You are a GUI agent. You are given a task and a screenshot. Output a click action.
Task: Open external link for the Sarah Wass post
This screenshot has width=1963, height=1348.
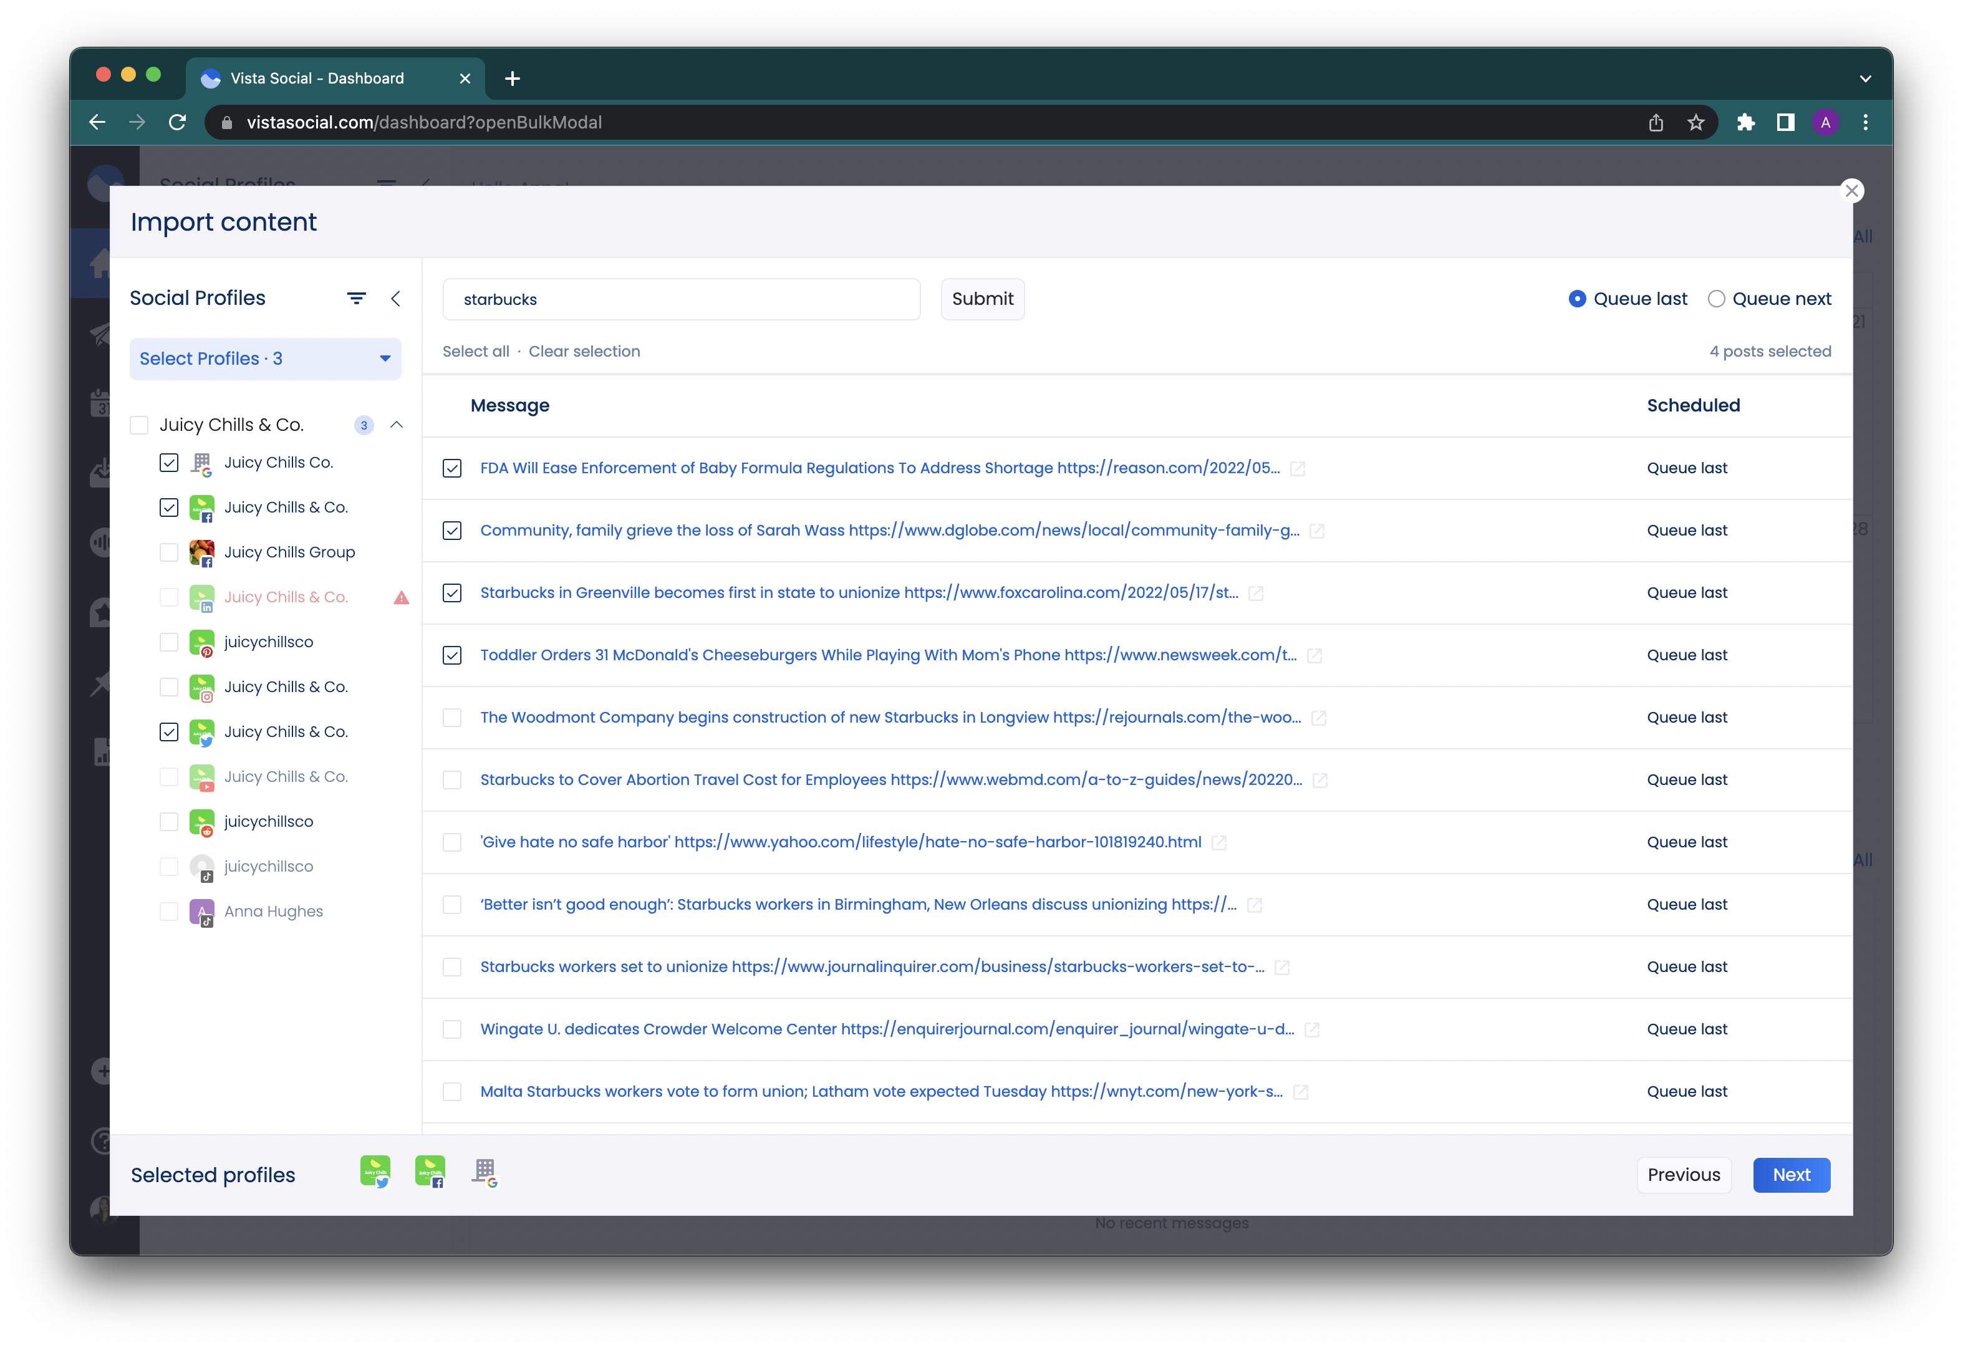pyautogui.click(x=1317, y=531)
